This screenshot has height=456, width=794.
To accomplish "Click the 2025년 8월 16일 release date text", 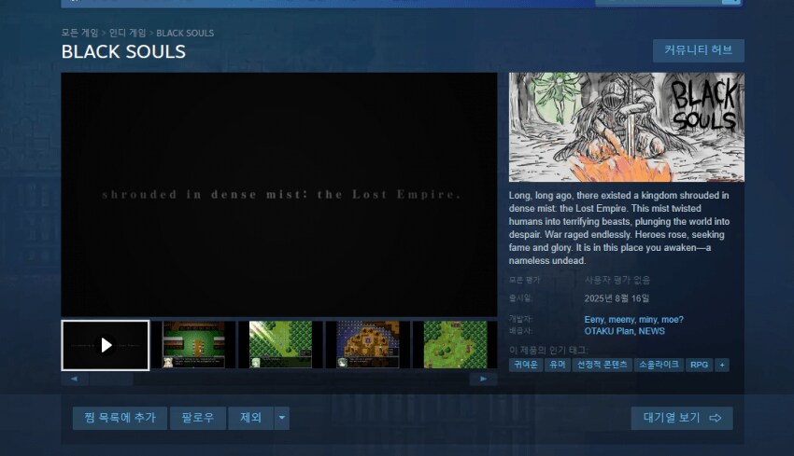I will tap(617, 298).
